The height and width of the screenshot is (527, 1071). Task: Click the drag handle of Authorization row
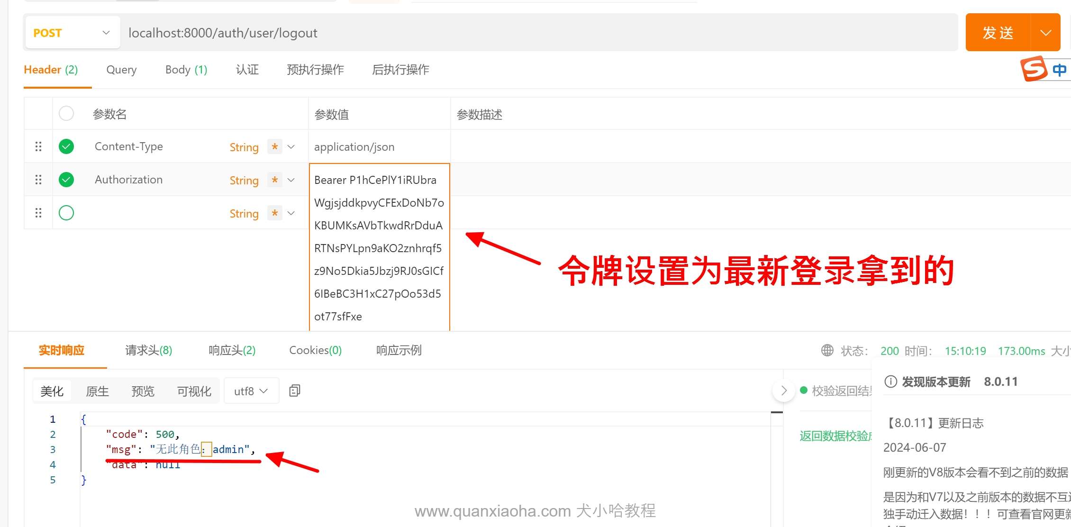pyautogui.click(x=38, y=180)
